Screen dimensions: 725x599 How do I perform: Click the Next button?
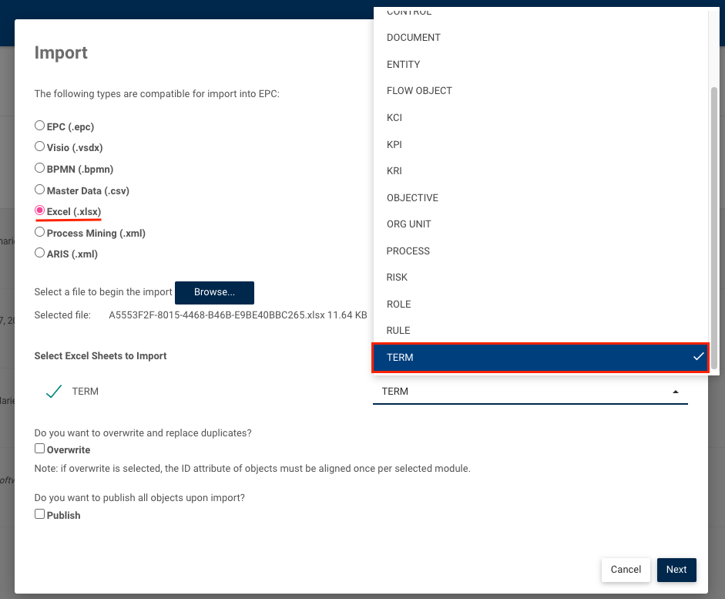pyautogui.click(x=676, y=570)
